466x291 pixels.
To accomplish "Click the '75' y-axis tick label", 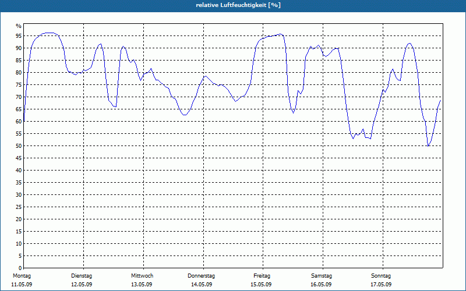I will [19, 84].
